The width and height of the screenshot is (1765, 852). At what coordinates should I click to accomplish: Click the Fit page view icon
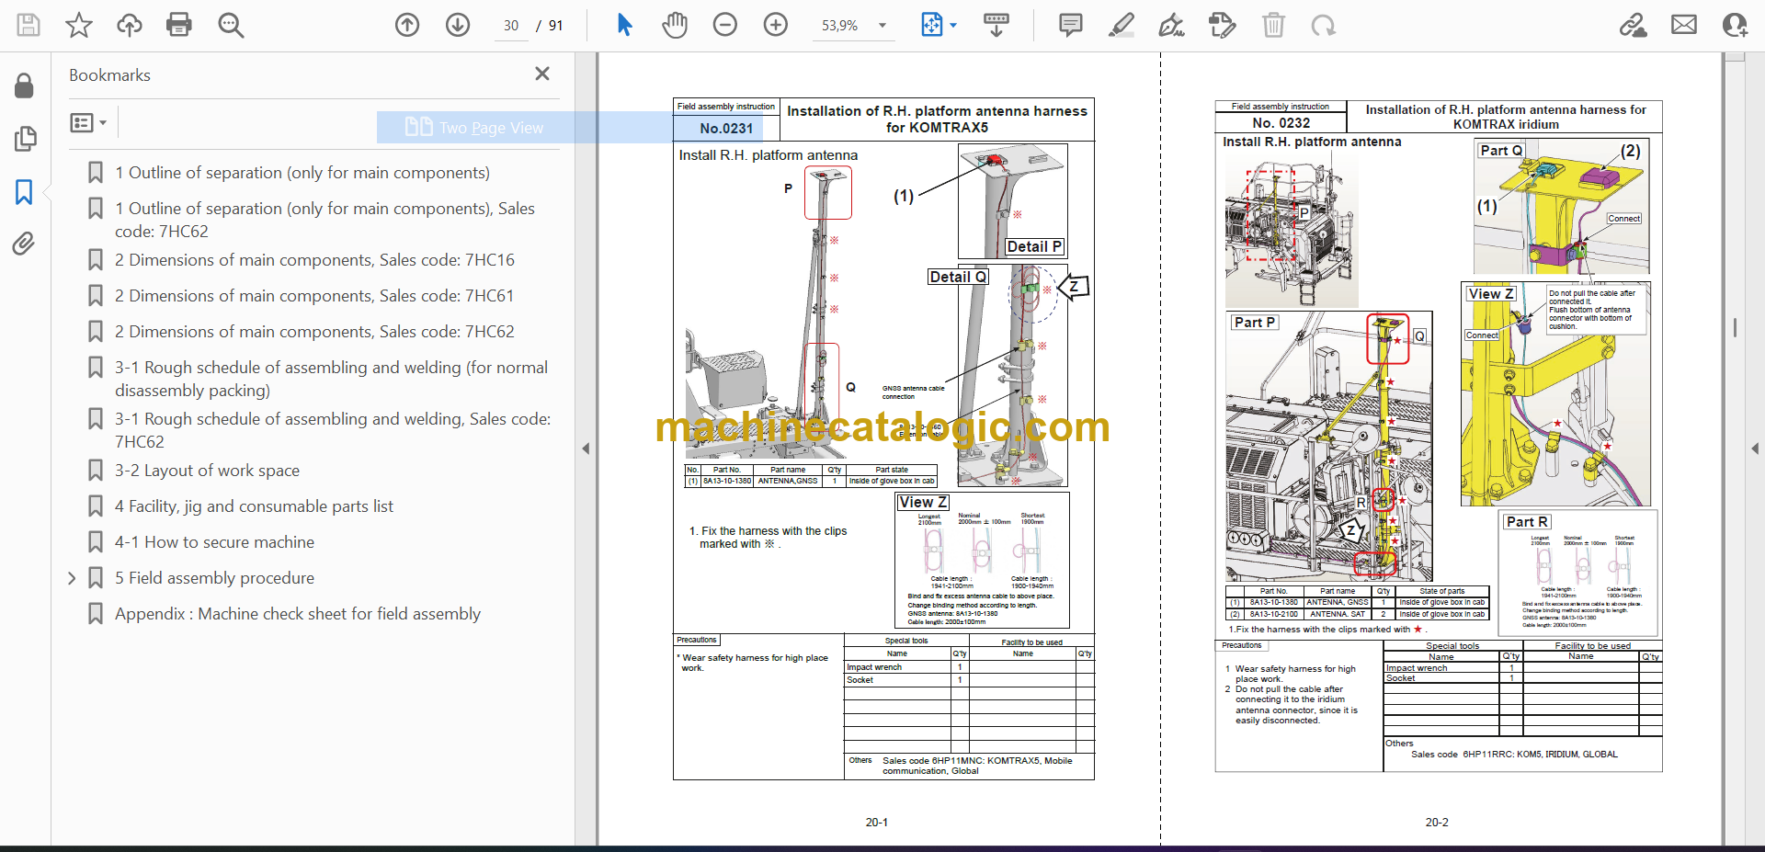click(x=931, y=25)
